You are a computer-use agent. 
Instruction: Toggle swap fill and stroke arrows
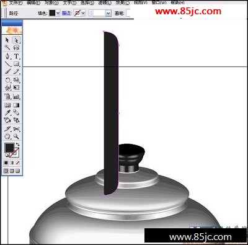pyautogui.click(x=17, y=145)
